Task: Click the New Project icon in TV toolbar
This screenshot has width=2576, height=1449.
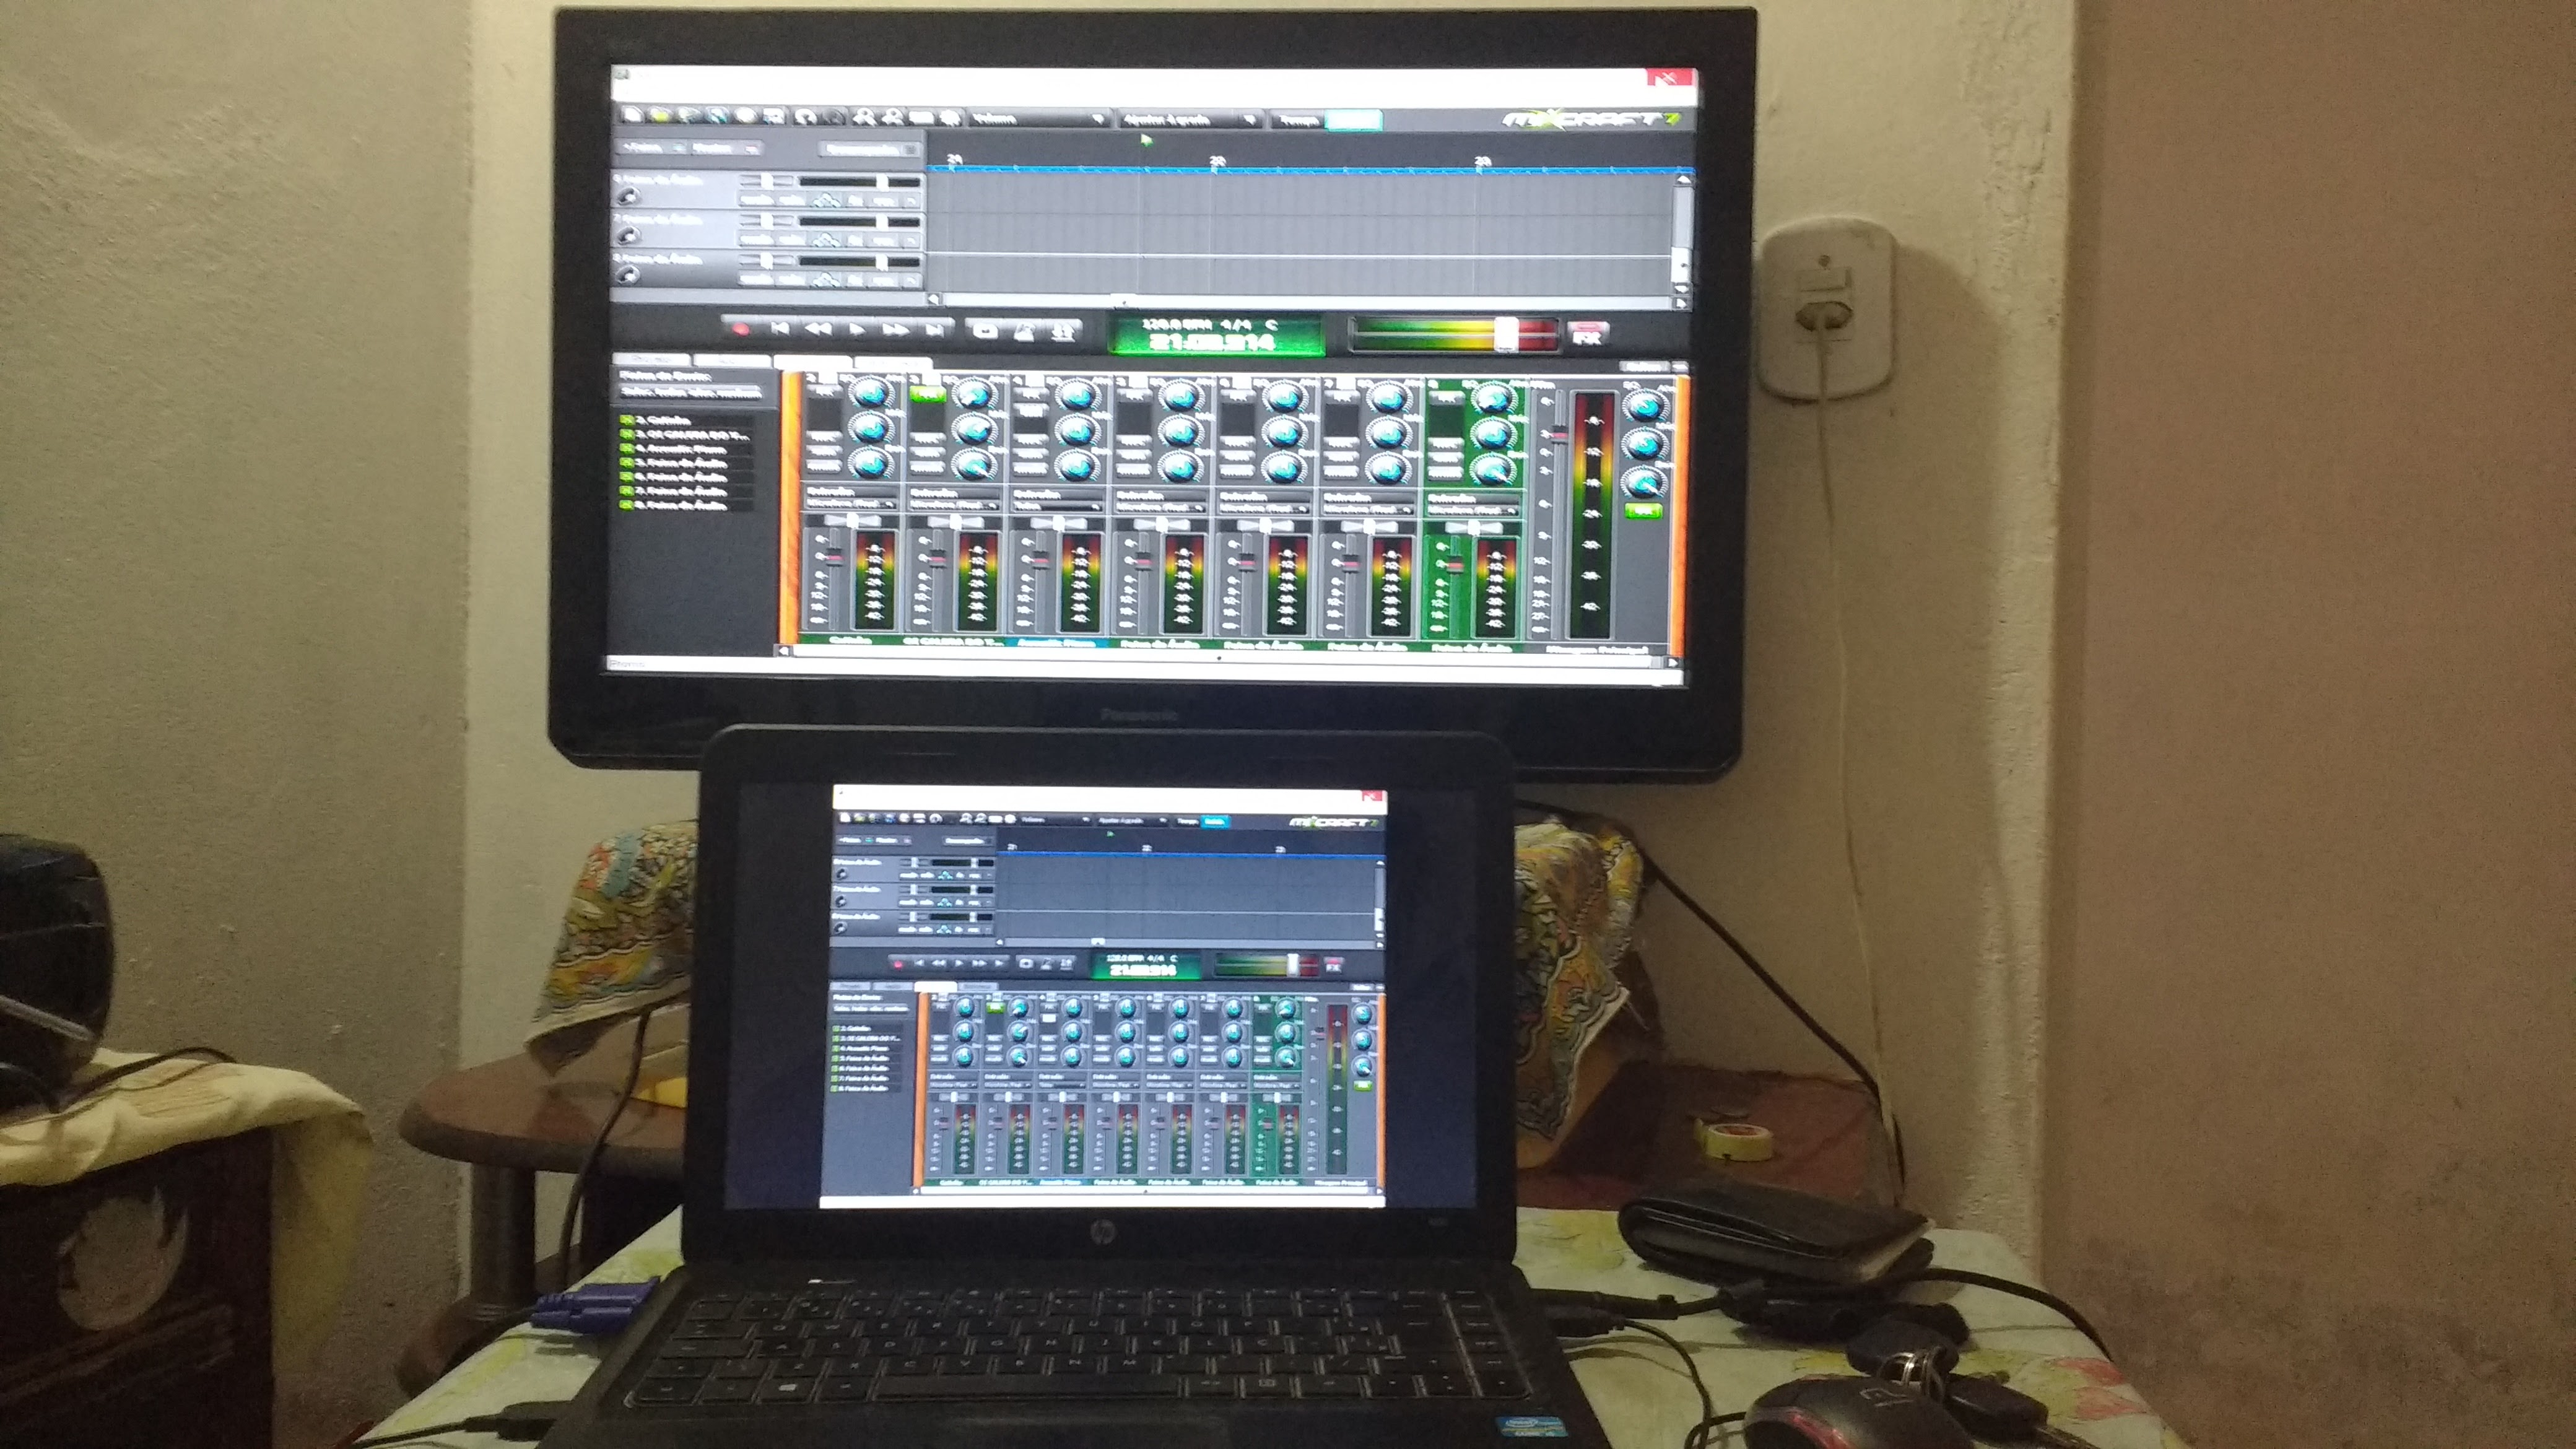Action: (x=632, y=115)
